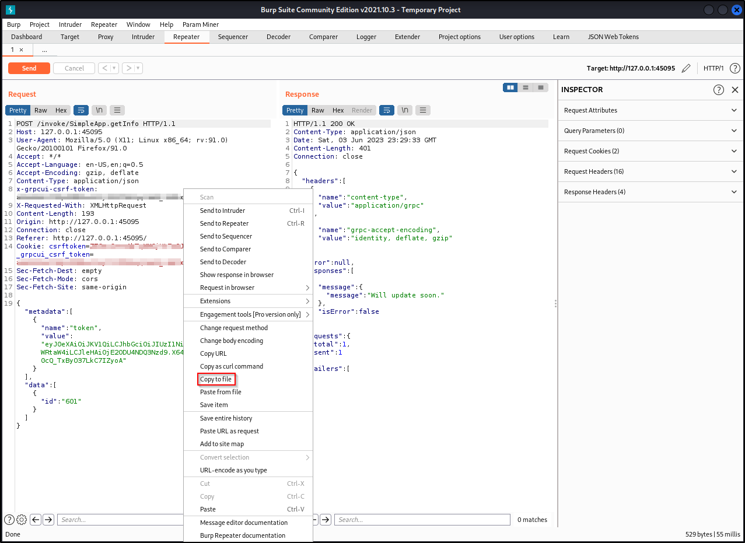Image resolution: width=745 pixels, height=543 pixels.
Task: Open hamburger menu icon in Request toolbar
Action: pos(117,110)
